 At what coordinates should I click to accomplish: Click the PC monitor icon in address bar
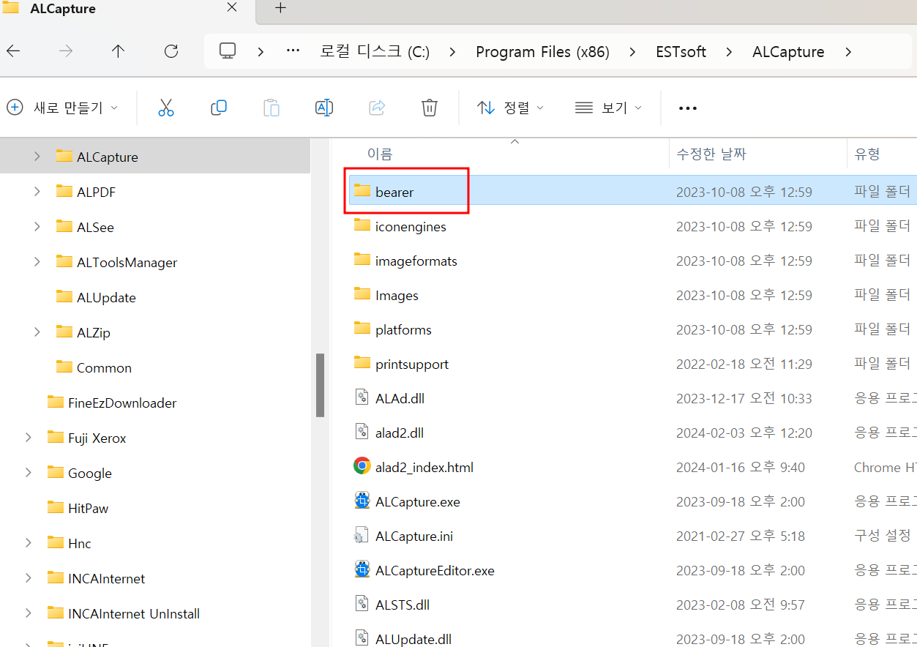pos(228,51)
